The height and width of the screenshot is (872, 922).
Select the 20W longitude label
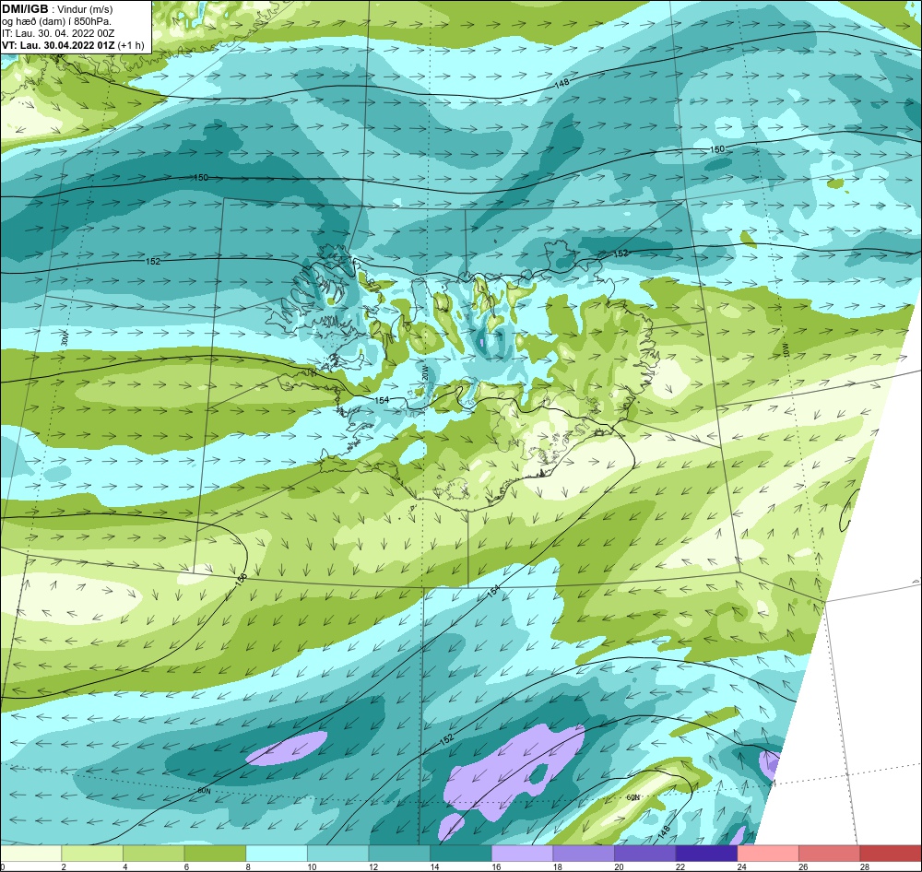point(424,372)
